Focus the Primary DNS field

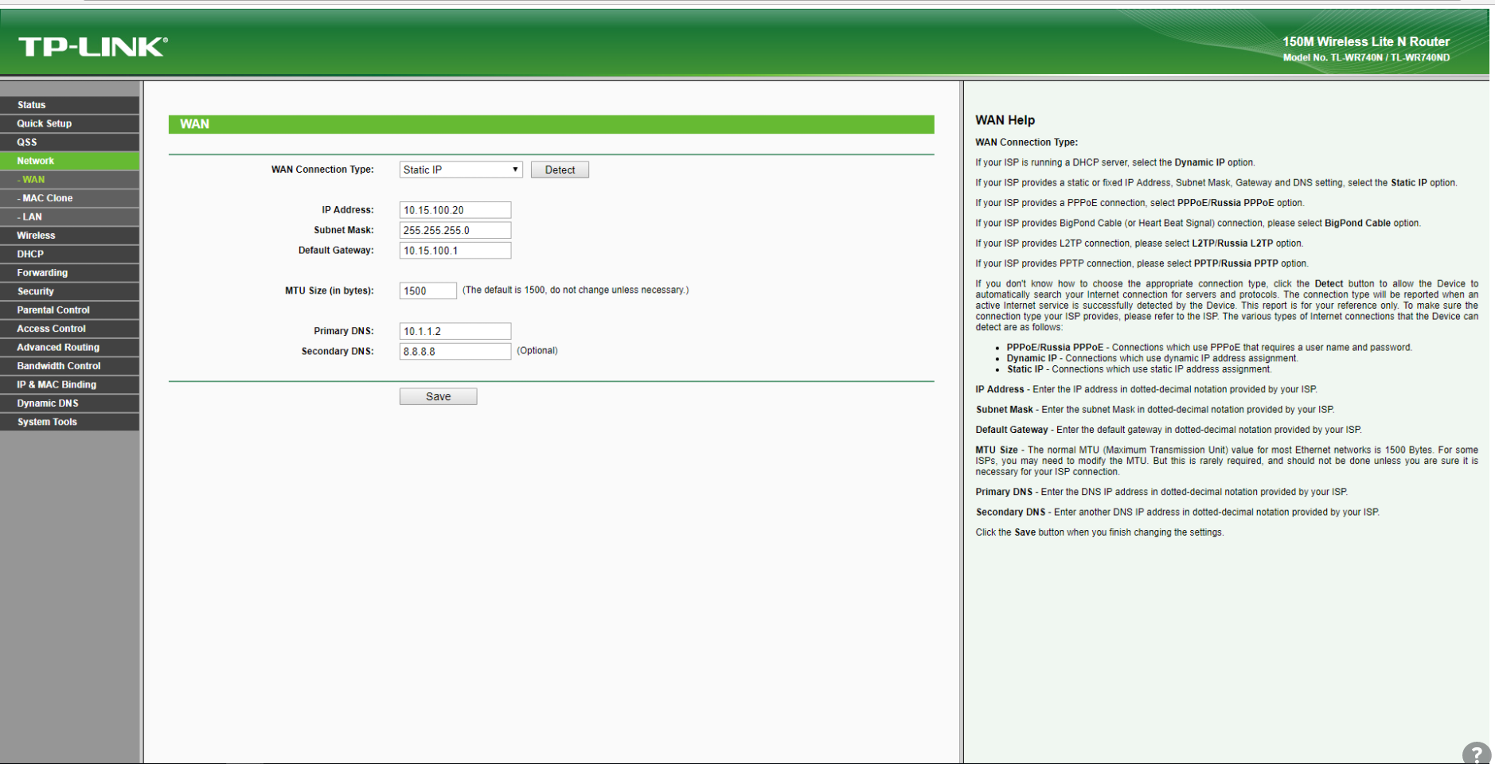click(x=455, y=331)
